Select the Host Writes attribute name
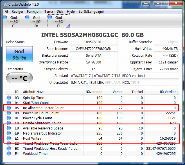This screenshot has height=165, width=185. click(32, 138)
